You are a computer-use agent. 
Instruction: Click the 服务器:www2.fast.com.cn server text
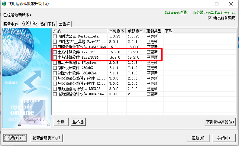tap(214, 13)
